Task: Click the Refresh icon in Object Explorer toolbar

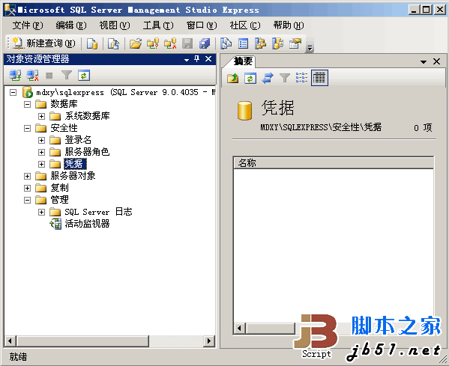Action: click(84, 76)
